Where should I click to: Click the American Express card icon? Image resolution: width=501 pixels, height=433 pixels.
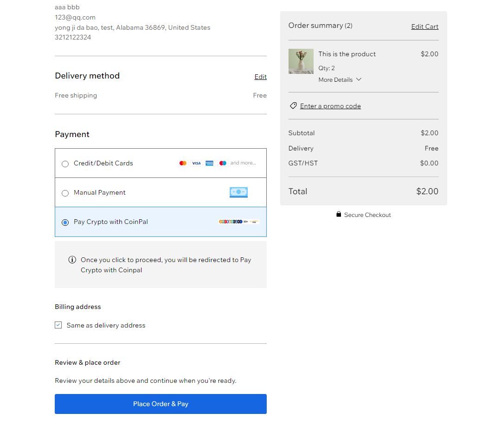pyautogui.click(x=210, y=163)
